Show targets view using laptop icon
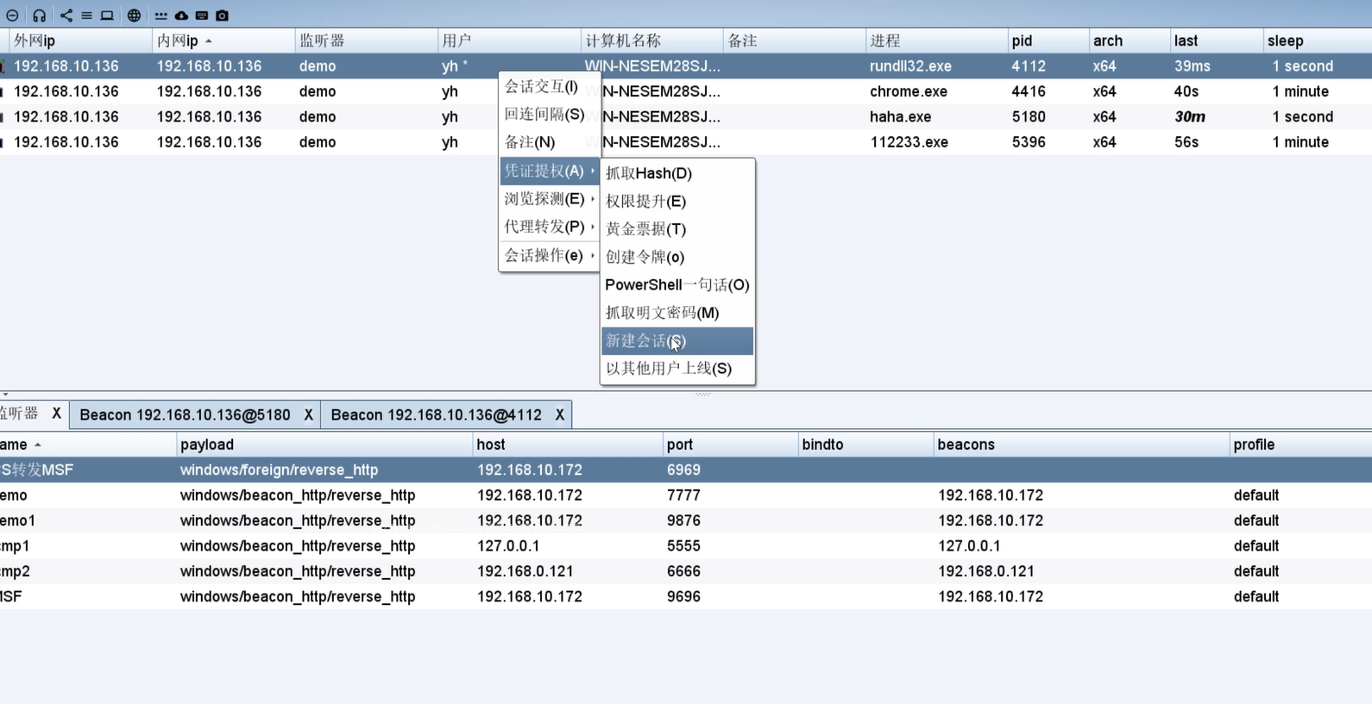1372x704 pixels. (x=107, y=16)
